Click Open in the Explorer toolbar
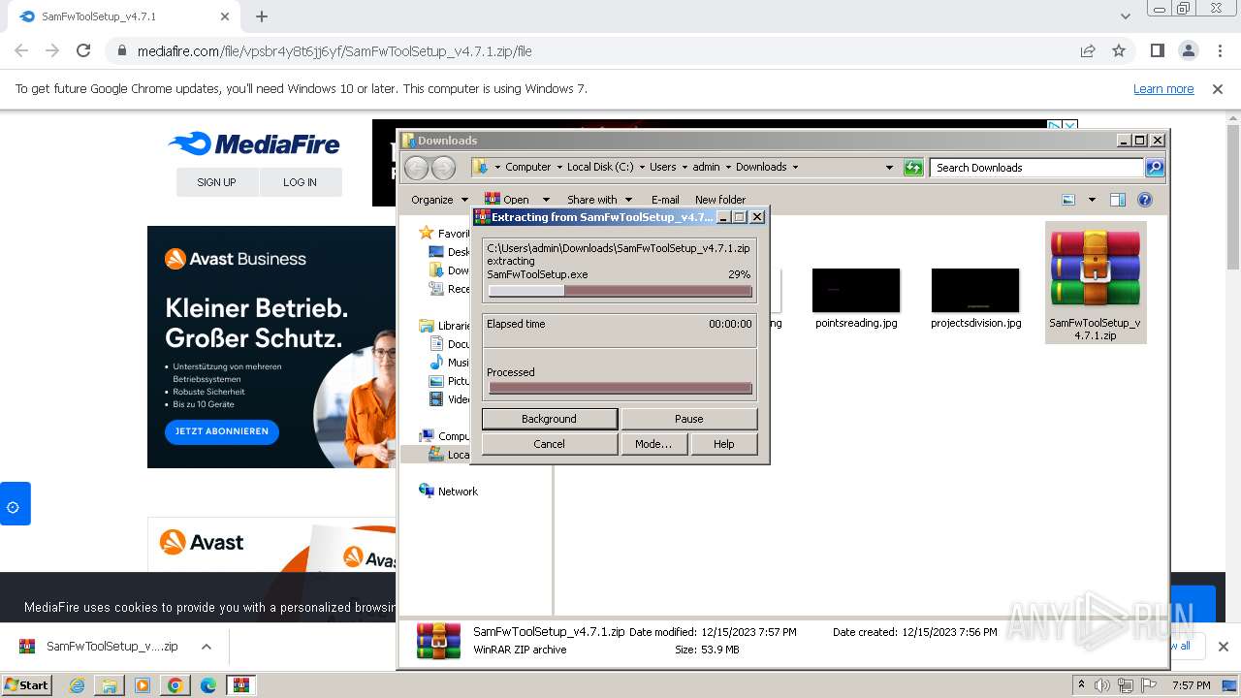Viewport: 1241px width, 698px height. tap(507, 200)
